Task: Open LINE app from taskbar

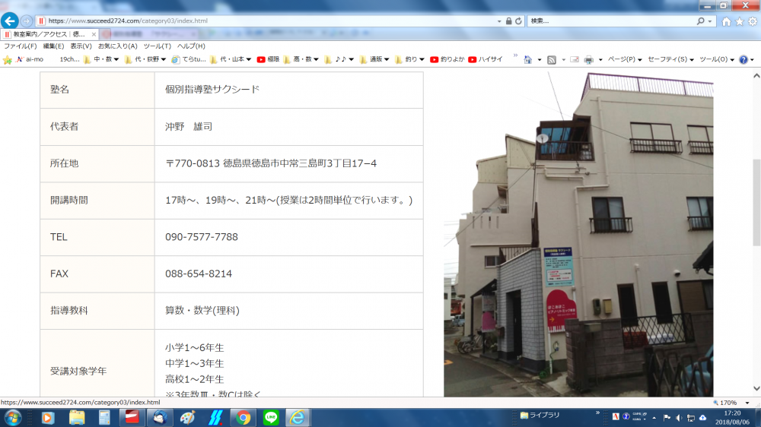Action: tap(271, 417)
